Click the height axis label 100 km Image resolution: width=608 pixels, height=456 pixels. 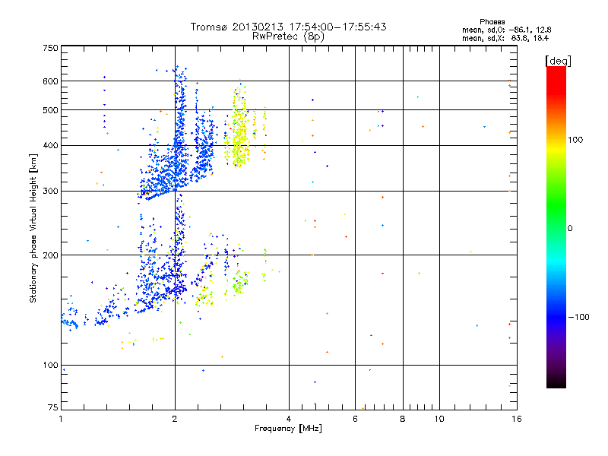[50, 365]
